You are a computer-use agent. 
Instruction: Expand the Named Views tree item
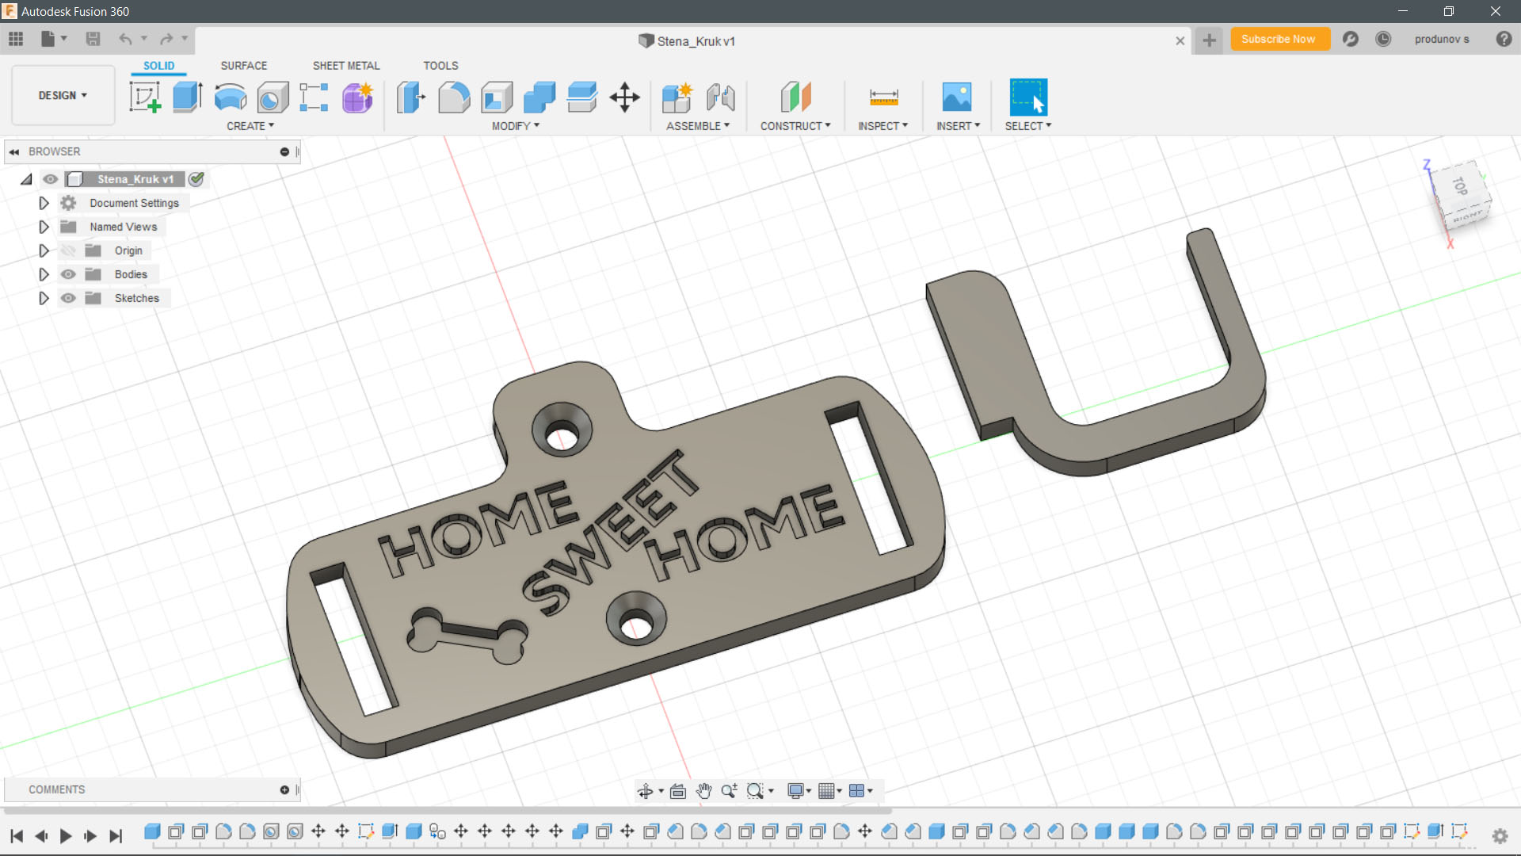click(x=44, y=227)
